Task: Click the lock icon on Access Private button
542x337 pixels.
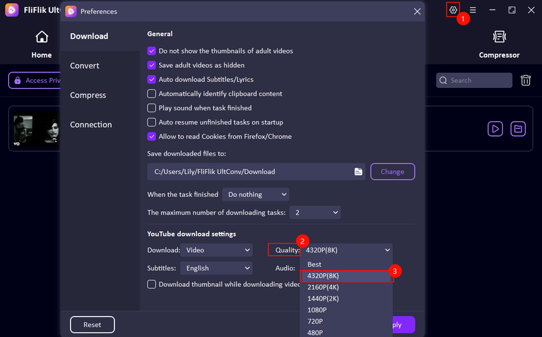Action: [x=18, y=81]
